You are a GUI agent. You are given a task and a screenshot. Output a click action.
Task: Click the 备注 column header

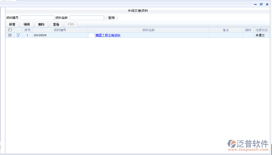(x=226, y=30)
